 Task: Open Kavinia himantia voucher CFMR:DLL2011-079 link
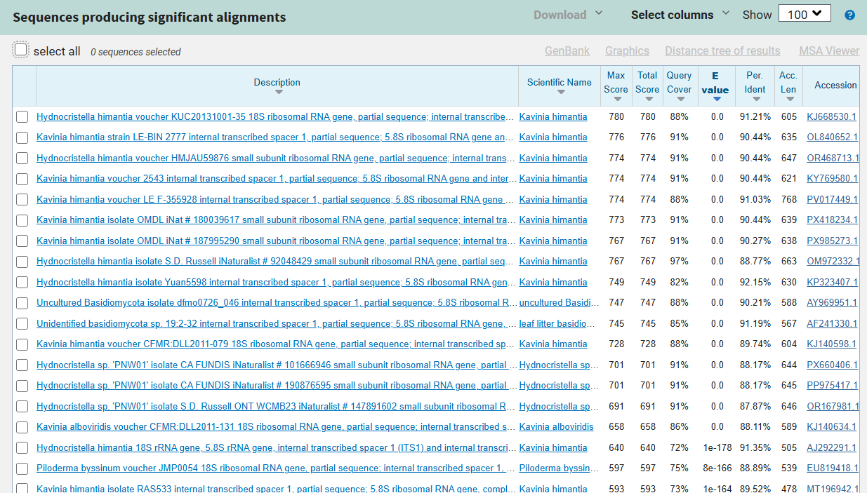coord(275,344)
